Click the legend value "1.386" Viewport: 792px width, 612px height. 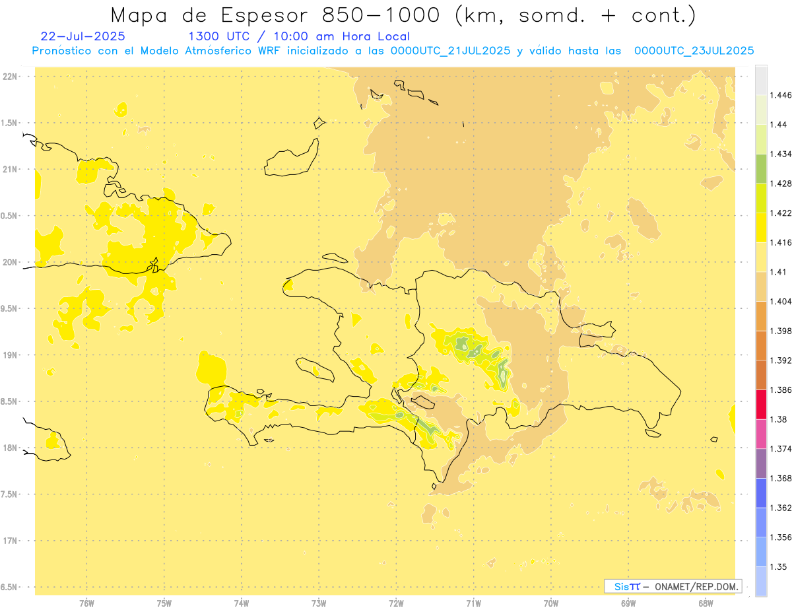pyautogui.click(x=781, y=390)
